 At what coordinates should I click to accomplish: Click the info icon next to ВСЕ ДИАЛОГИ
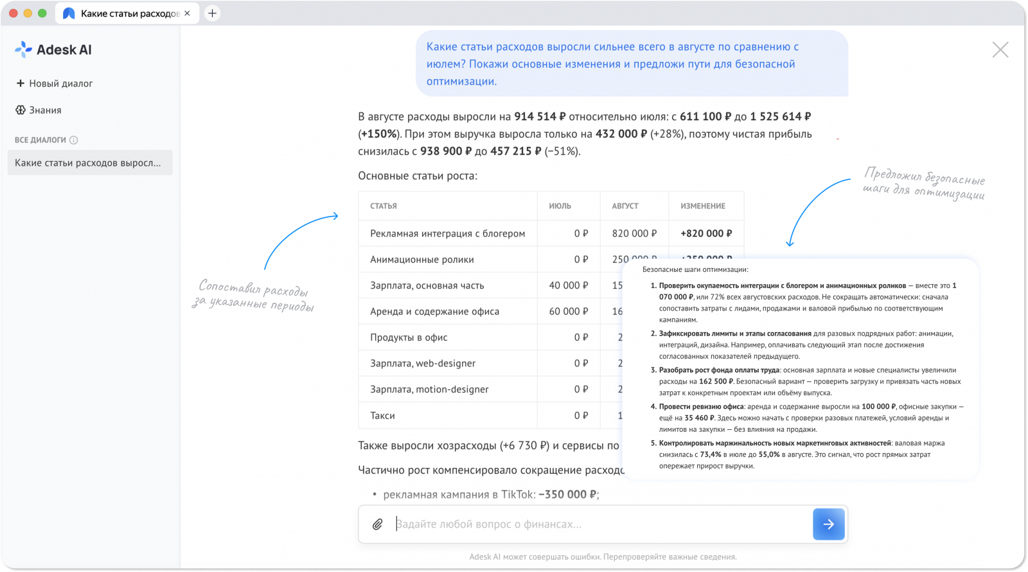click(x=73, y=140)
